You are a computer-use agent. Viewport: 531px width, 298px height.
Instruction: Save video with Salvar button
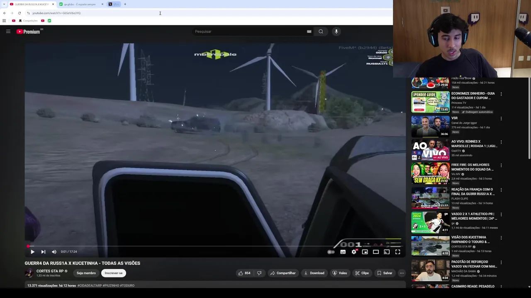click(x=385, y=273)
